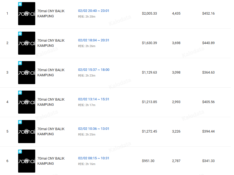Click the 02/02 10:36 ~ 13:01 time link
The image size is (234, 175).
click(94, 129)
